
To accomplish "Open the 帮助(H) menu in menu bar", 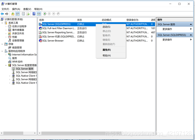I will 38,9.
